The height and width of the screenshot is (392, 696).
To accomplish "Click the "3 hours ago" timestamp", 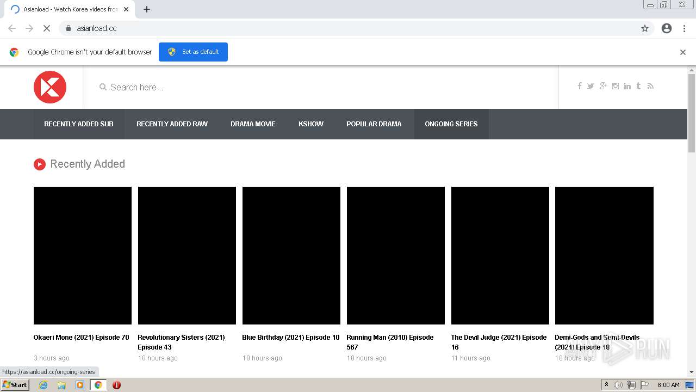I will coord(52,358).
